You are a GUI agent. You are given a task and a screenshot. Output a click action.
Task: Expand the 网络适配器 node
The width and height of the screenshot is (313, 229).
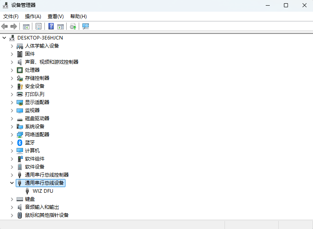point(12,135)
